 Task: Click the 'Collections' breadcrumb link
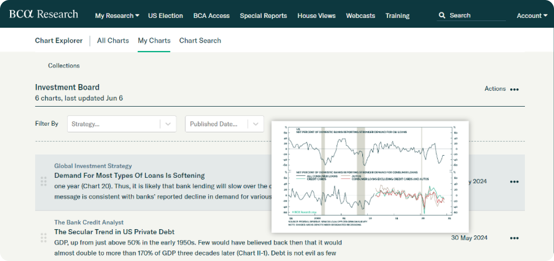pos(64,66)
